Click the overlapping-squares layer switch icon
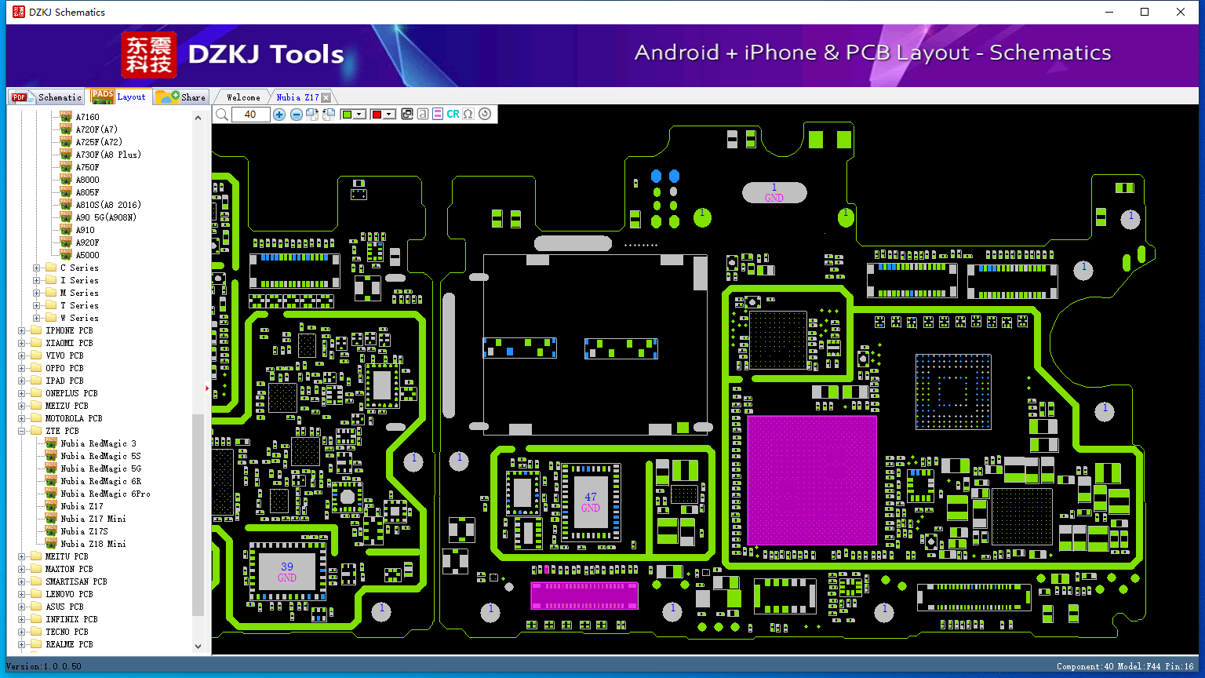 click(x=407, y=115)
